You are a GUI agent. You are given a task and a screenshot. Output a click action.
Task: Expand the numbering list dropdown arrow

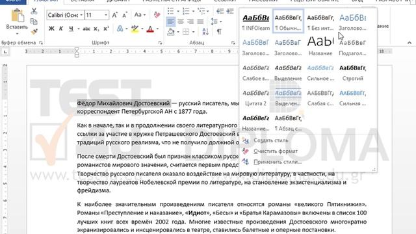(193, 12)
